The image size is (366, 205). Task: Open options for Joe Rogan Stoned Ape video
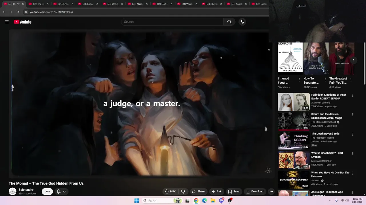[353, 192]
